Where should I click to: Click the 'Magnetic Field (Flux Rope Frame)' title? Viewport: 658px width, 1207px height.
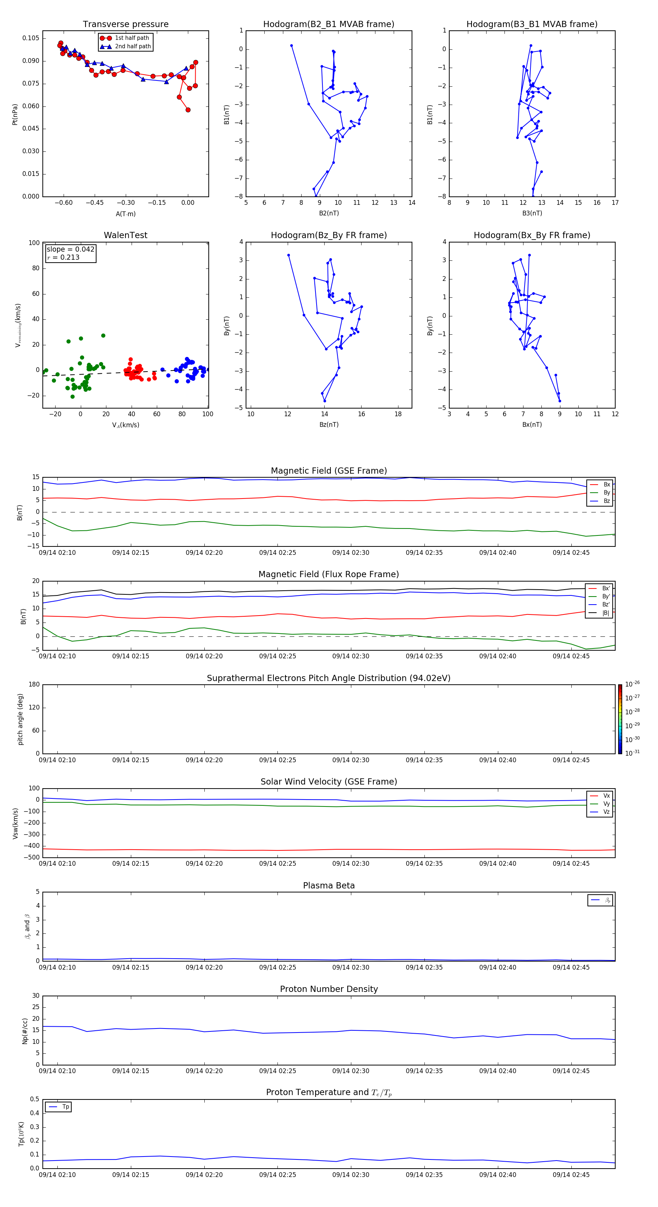[329, 575]
